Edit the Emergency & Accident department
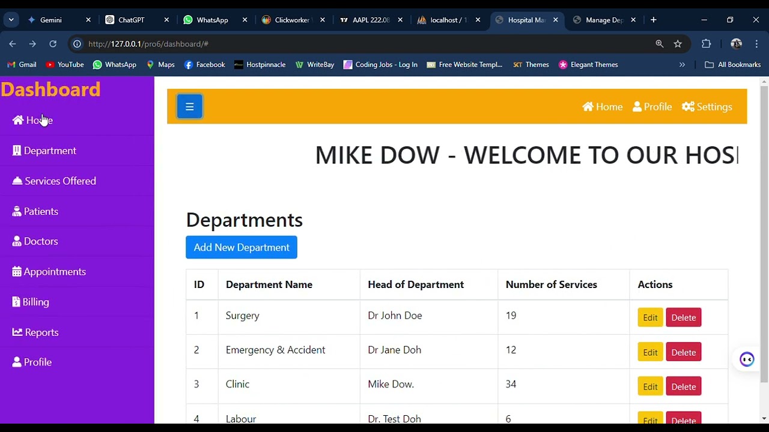This screenshot has width=769, height=432. [650, 352]
